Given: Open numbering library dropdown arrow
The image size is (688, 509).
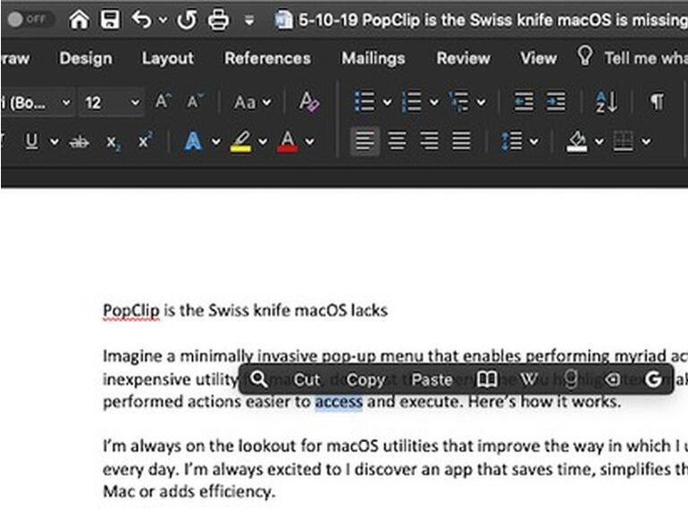Looking at the screenshot, I should coord(434,103).
